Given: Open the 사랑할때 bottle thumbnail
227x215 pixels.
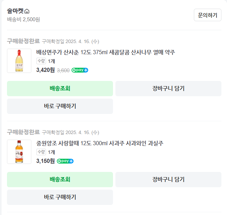Looking at the screenshot, I should [19, 152].
